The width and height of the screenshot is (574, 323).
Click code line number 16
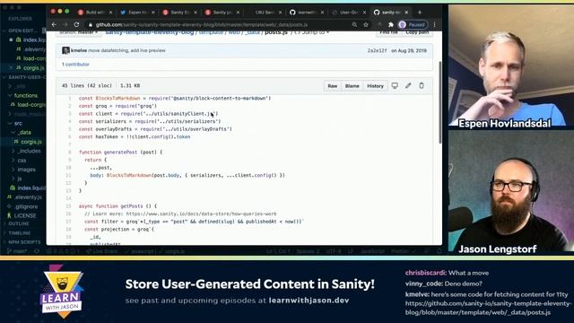point(68,214)
